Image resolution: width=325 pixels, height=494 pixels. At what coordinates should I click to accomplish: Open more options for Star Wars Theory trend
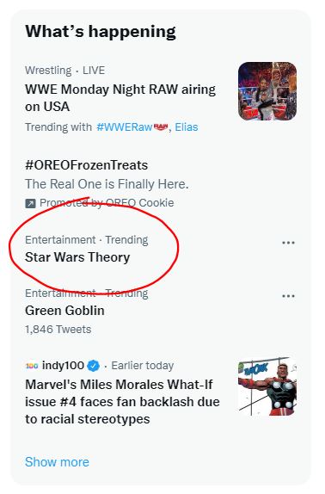[x=288, y=243]
